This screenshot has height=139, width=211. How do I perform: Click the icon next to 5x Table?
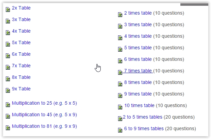pos(8,44)
